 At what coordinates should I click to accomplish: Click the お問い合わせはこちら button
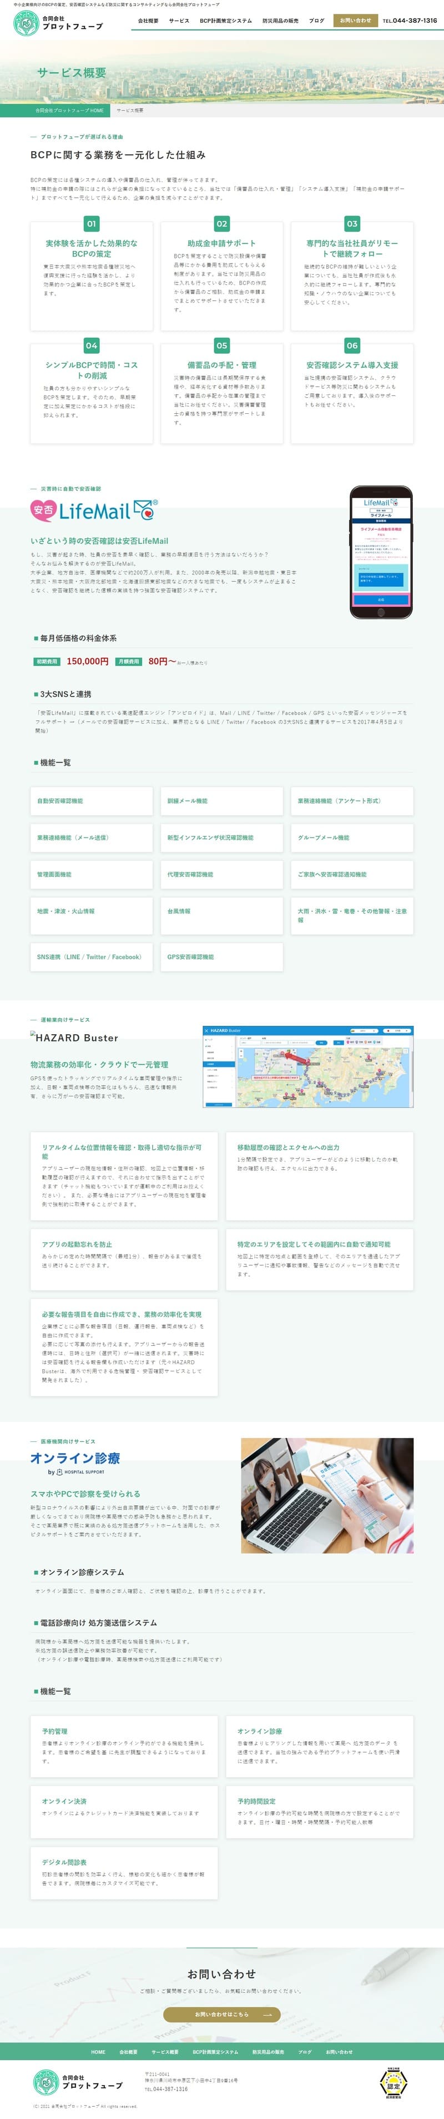tap(222, 2015)
